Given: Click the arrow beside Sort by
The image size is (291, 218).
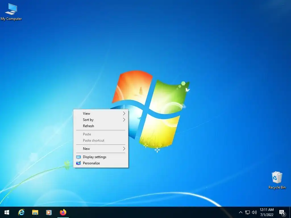Looking at the screenshot, I should click(124, 120).
